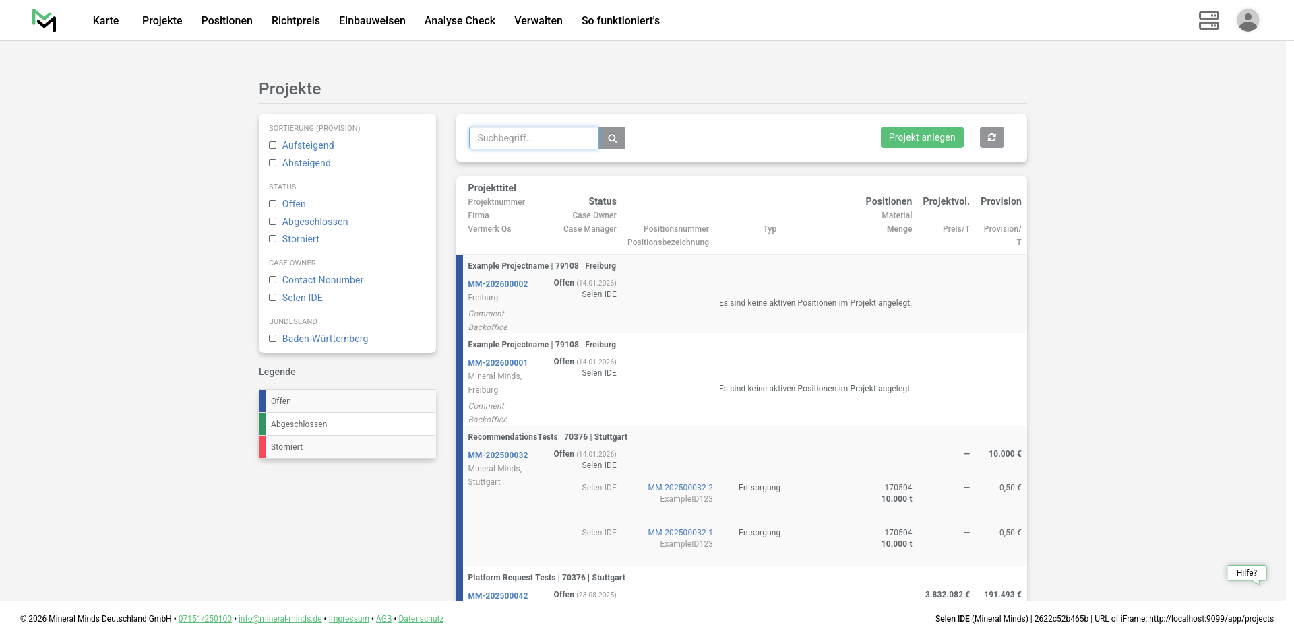Open project MM-202600002 link
This screenshot has width=1294, height=635.
[x=497, y=284]
